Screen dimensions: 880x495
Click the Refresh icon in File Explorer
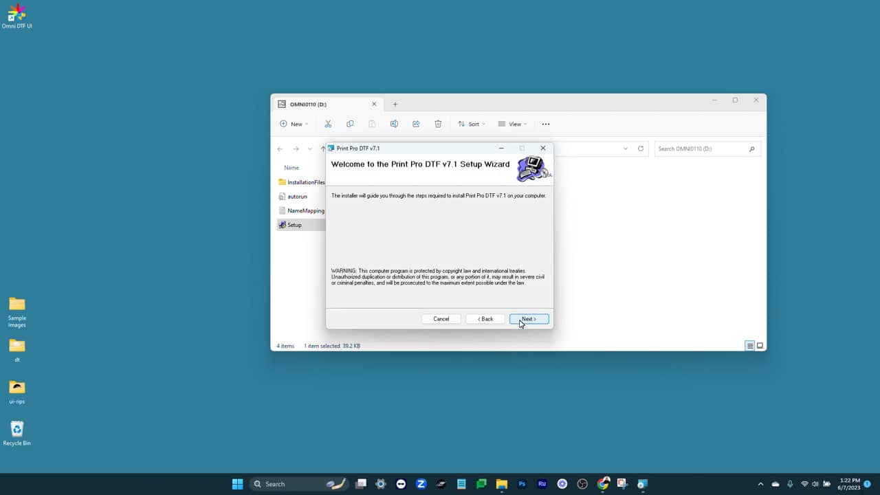(x=641, y=148)
